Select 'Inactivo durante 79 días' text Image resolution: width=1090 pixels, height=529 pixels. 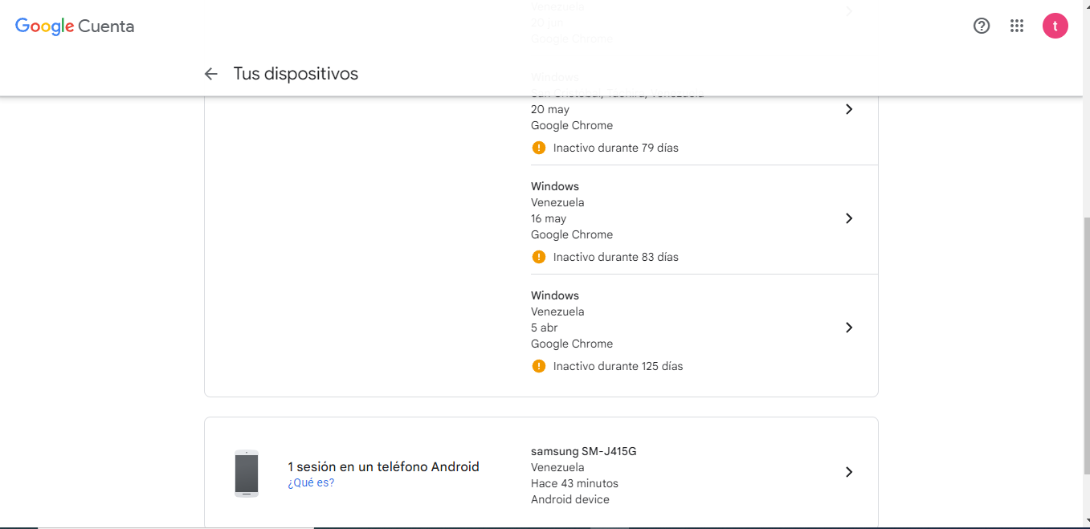coord(616,148)
